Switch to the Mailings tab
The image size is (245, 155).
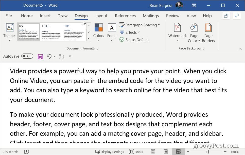[151, 16]
